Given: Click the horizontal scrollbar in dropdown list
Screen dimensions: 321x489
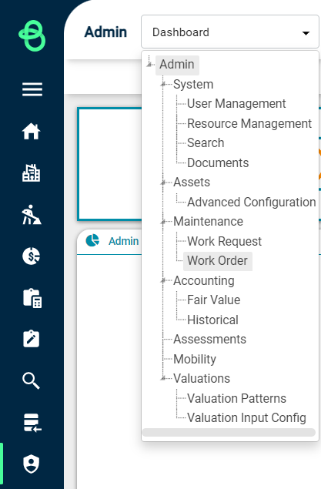Looking at the screenshot, I should (x=229, y=432).
